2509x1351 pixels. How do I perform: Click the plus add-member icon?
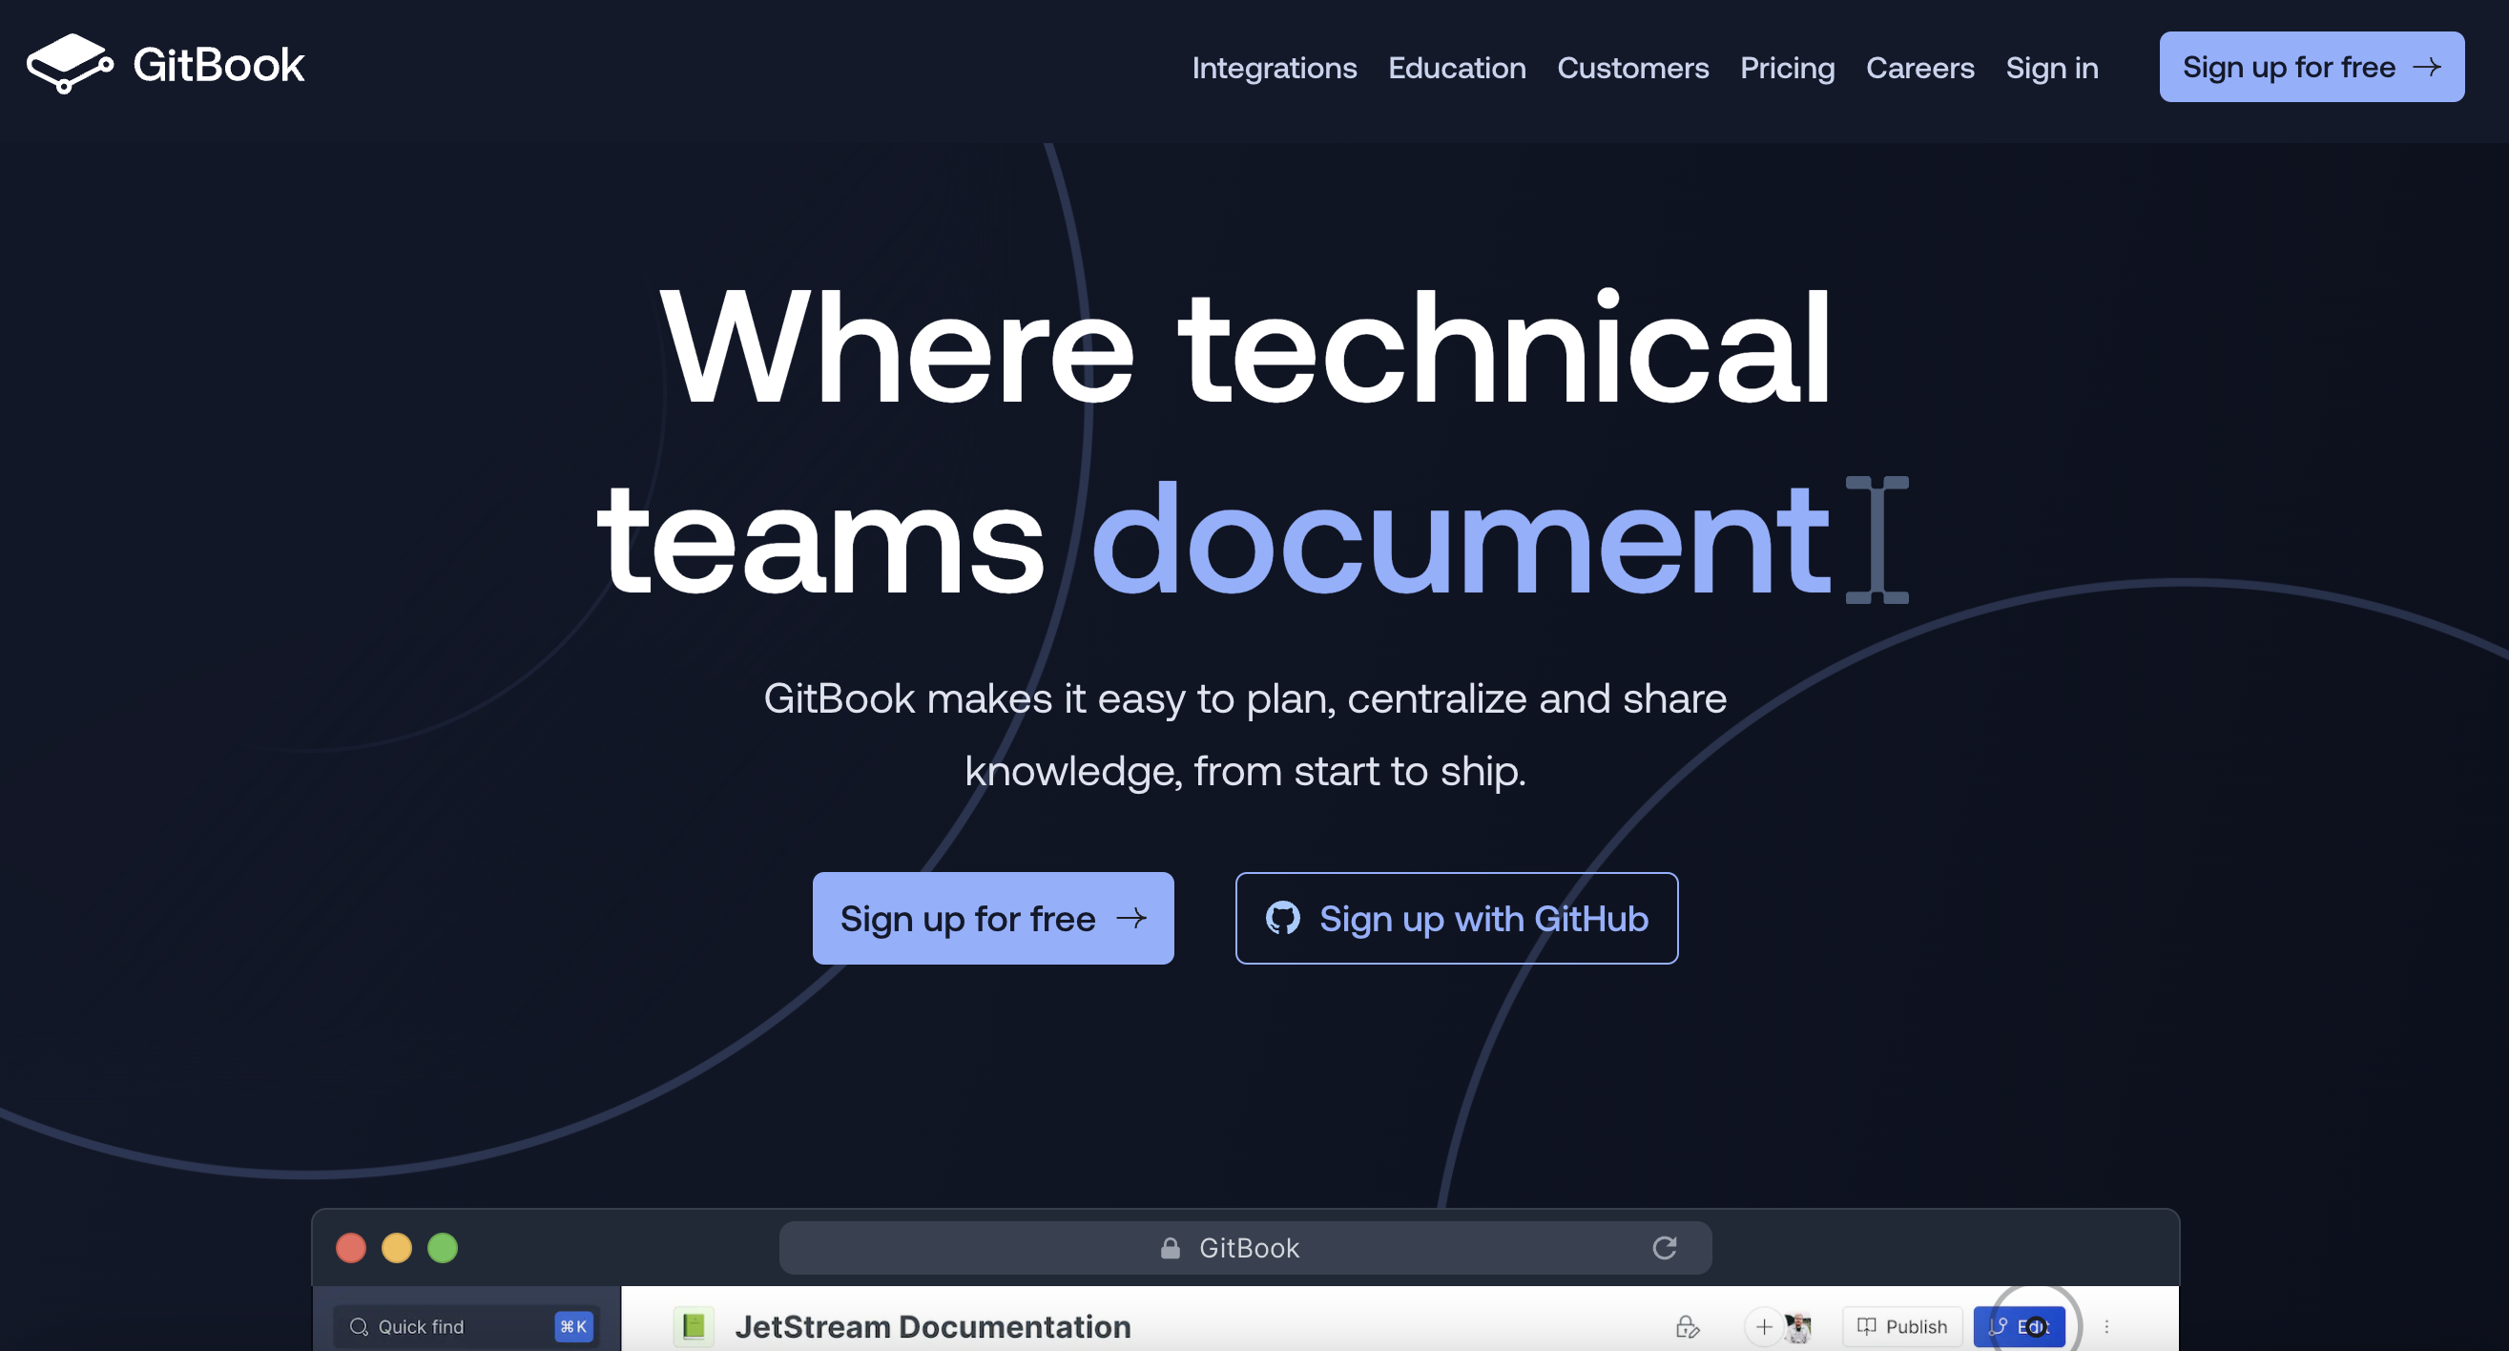click(1763, 1326)
